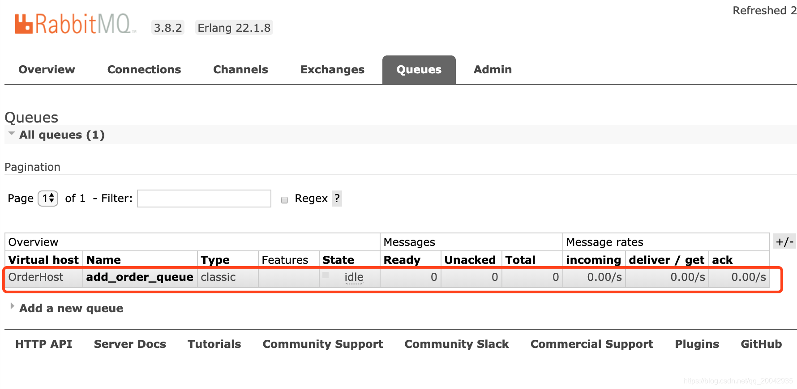Click the RabbitMQ logo
797x389 pixels.
(x=75, y=24)
